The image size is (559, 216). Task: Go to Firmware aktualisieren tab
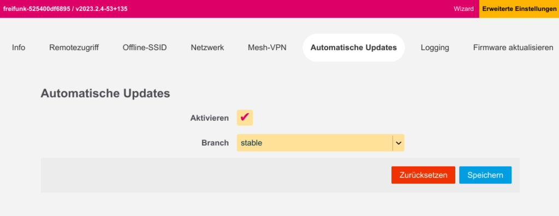[x=513, y=47]
